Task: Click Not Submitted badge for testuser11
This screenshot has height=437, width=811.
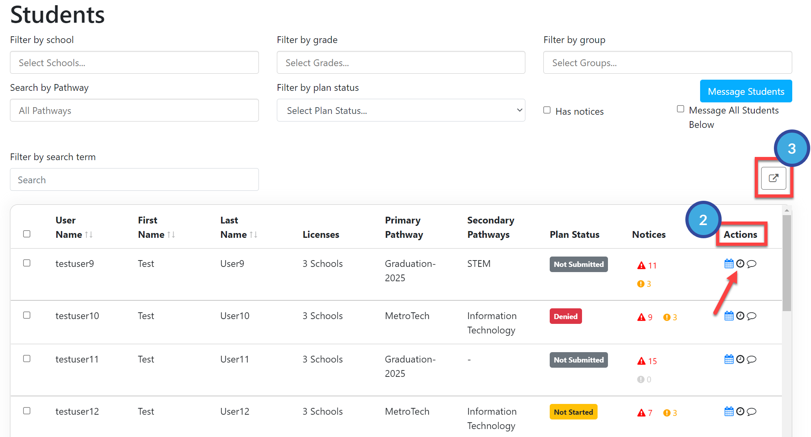Action: point(579,360)
